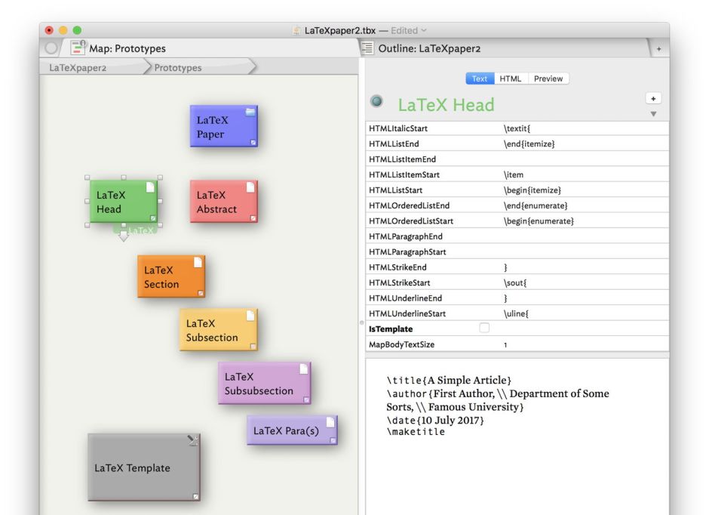This screenshot has width=709, height=515.
Task: Switch to the Preview tab
Action: (548, 79)
